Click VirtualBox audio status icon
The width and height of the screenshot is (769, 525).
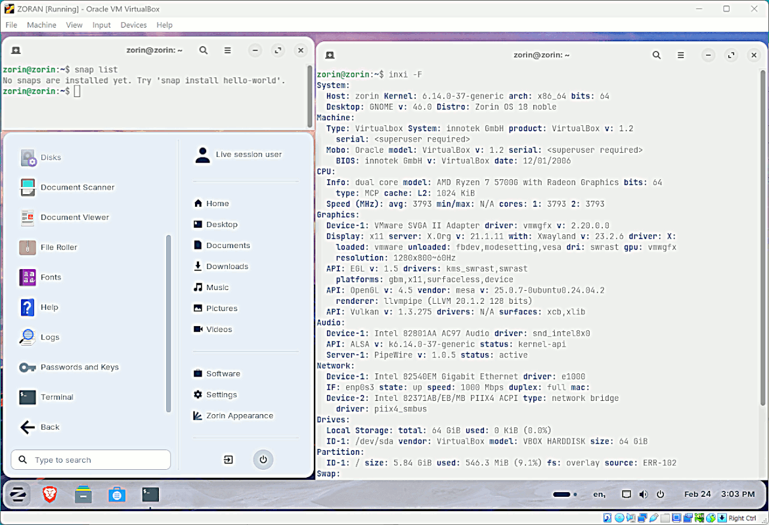coord(630,518)
